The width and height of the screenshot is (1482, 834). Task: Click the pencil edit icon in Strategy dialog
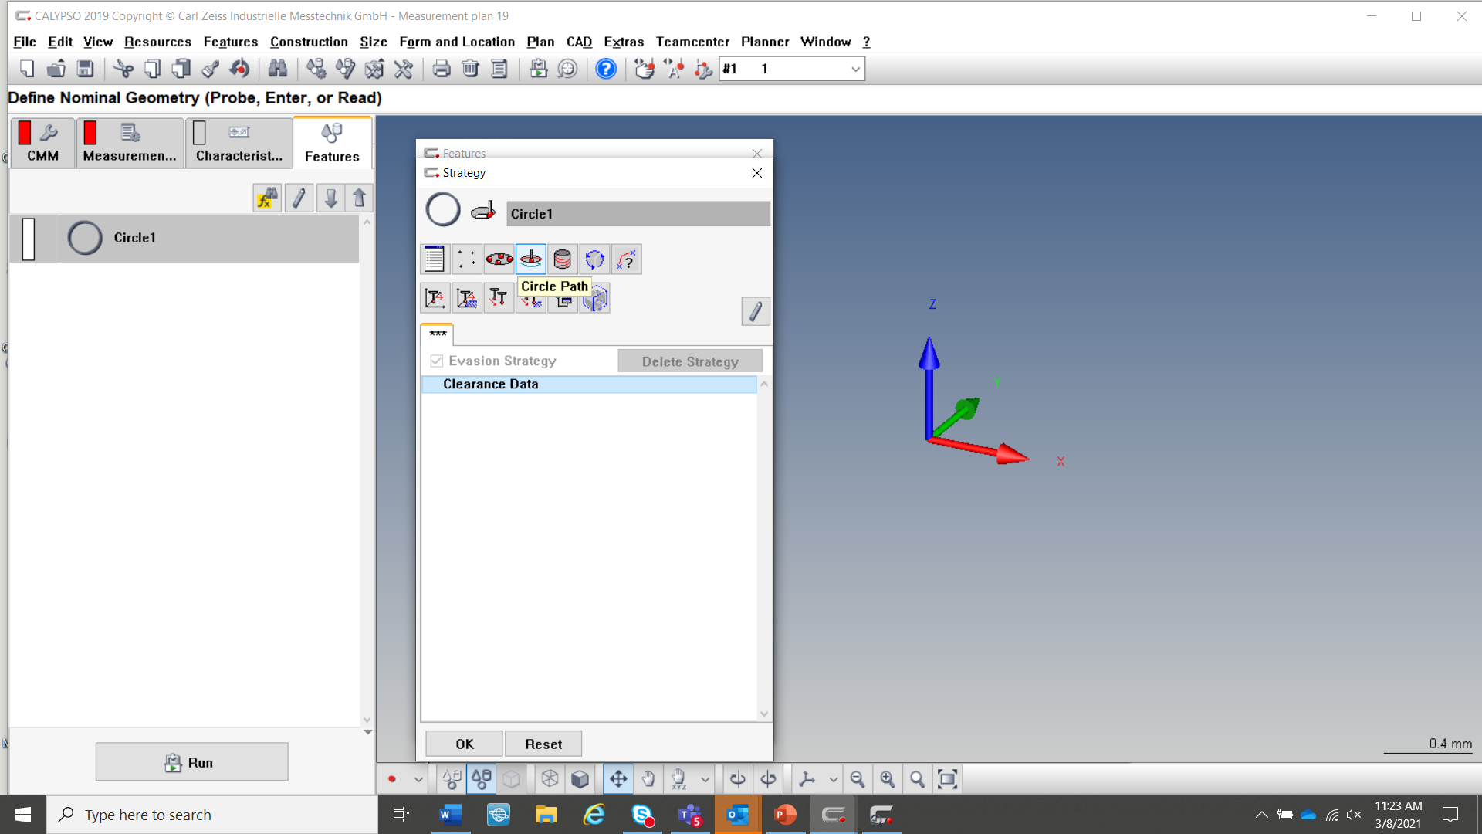(756, 311)
